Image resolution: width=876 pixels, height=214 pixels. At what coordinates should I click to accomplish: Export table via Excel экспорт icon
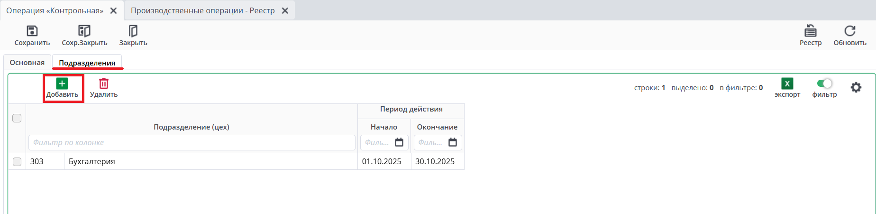coord(787,84)
